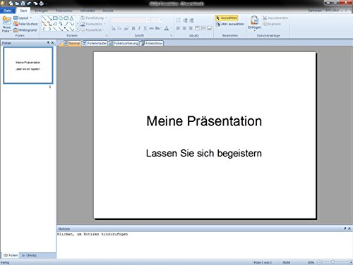The height and width of the screenshot is (265, 353).
Task: Click the Undo arrow in quick access toolbar
Action: [29, 4]
